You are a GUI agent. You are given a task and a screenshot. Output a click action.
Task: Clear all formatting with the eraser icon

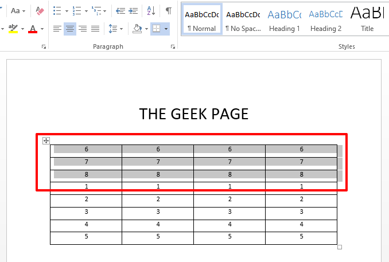(40, 10)
